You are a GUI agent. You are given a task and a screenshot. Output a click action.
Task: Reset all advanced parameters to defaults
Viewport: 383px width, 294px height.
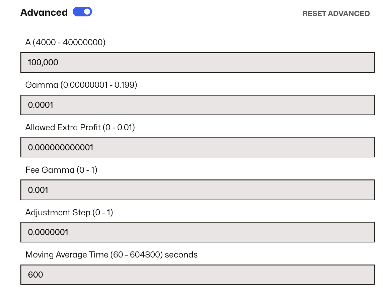point(336,14)
